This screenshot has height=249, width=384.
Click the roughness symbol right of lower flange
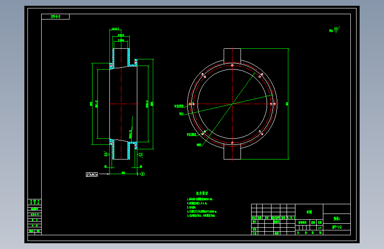[140, 155]
